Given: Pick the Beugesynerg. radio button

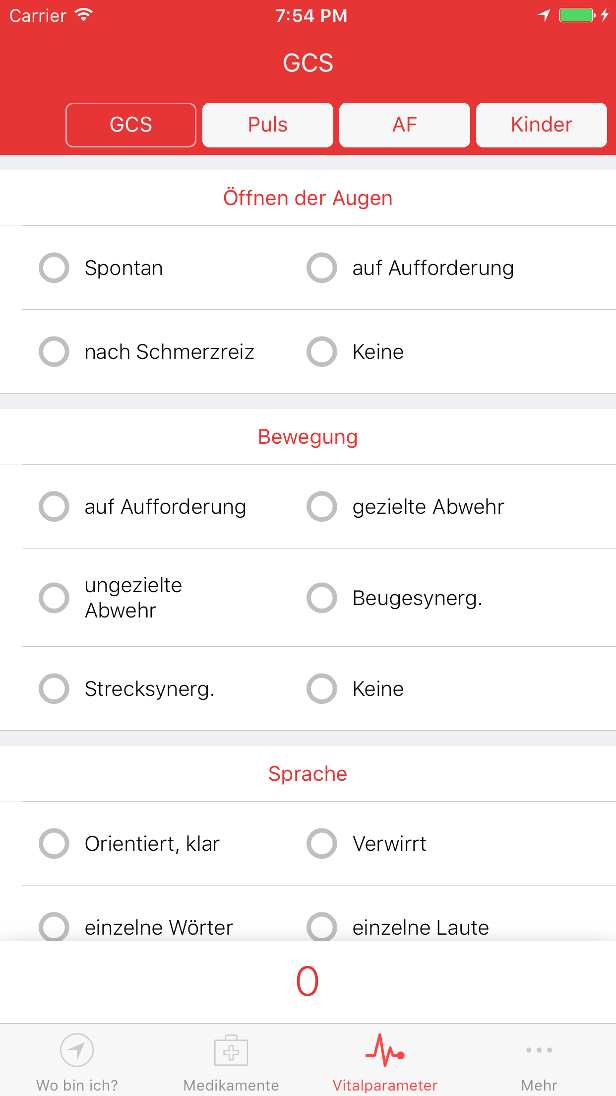Looking at the screenshot, I should tap(322, 598).
